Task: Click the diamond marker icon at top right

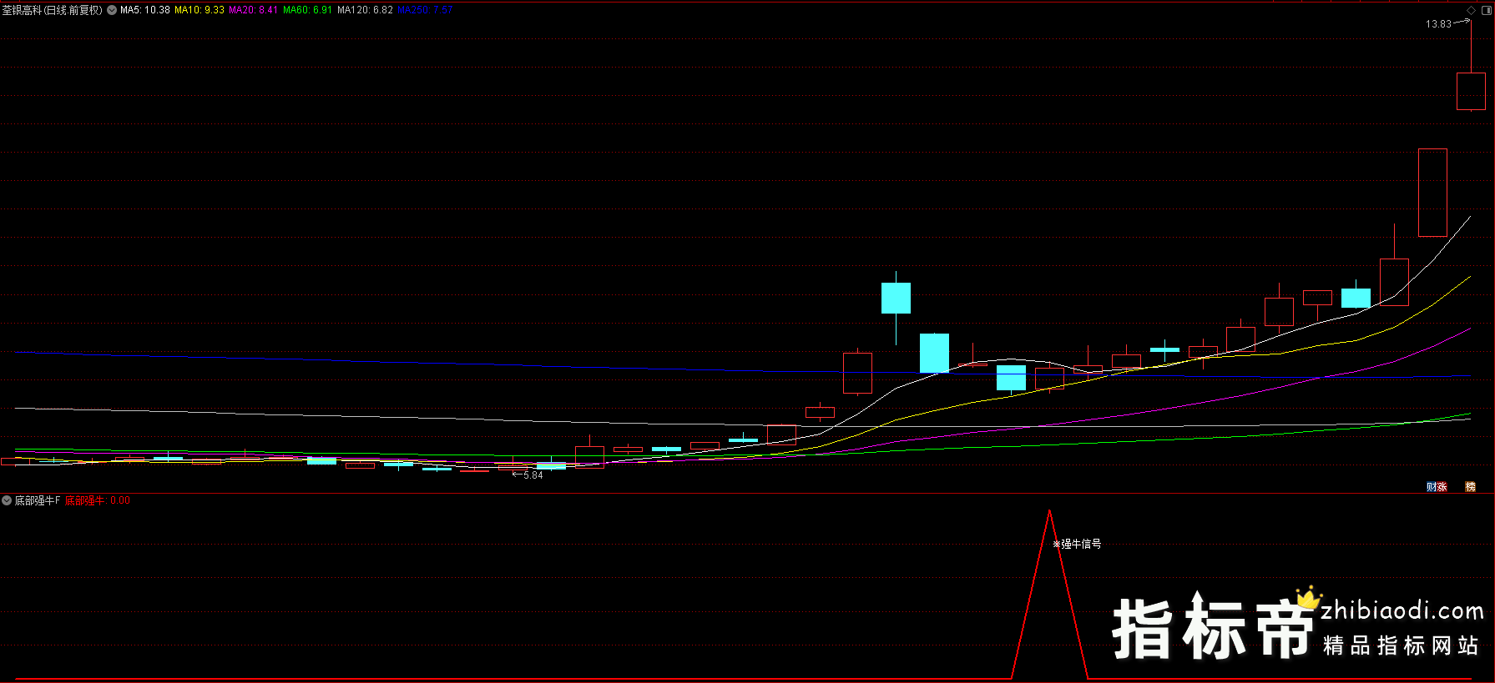Action: [1471, 10]
